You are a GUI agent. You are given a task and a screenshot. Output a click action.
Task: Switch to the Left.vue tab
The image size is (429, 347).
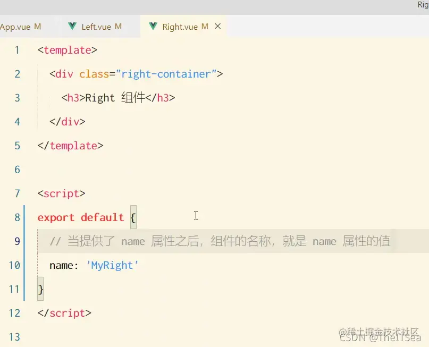point(100,27)
